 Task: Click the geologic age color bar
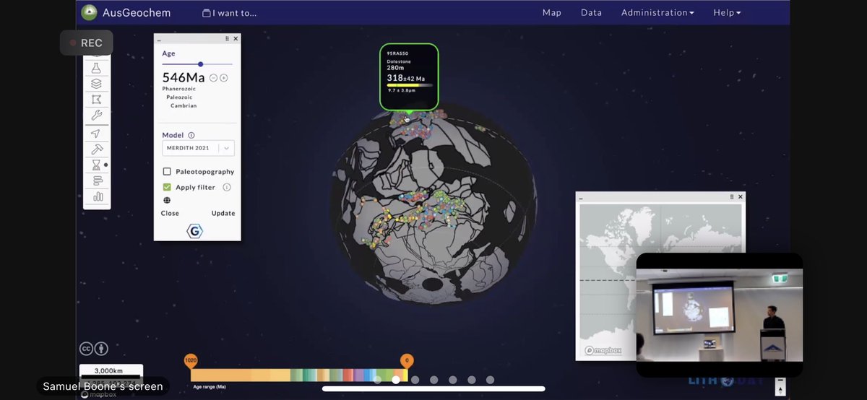(299, 375)
